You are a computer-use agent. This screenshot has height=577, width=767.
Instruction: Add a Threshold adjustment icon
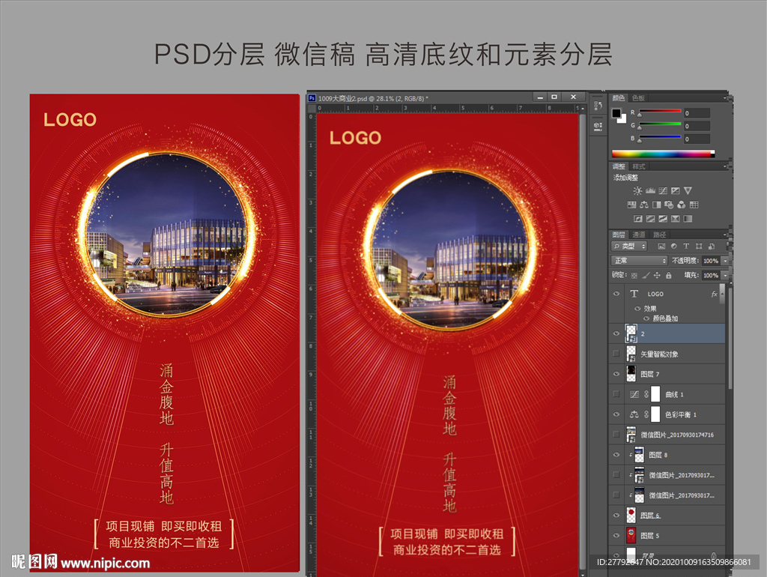[663, 219]
